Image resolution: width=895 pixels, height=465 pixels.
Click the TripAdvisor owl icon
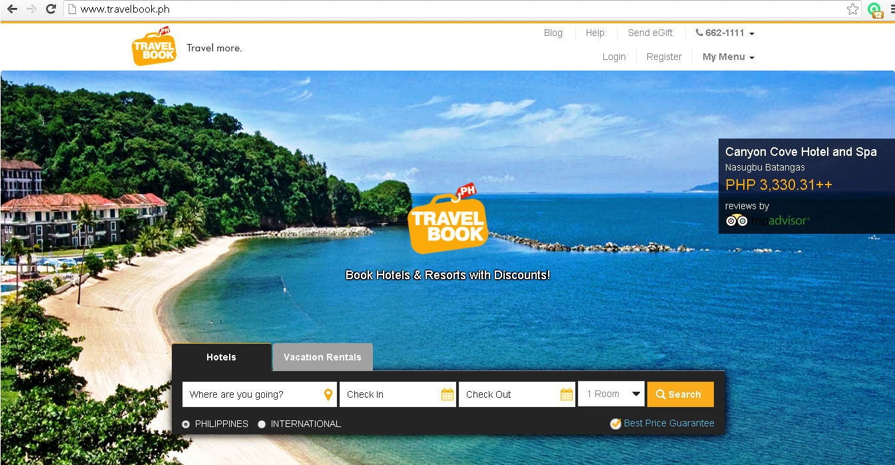pyautogui.click(x=737, y=220)
